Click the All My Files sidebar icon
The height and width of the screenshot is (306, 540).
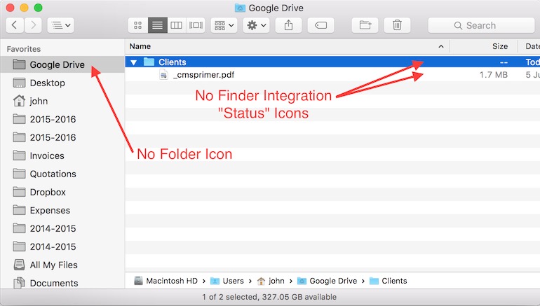[x=19, y=265]
